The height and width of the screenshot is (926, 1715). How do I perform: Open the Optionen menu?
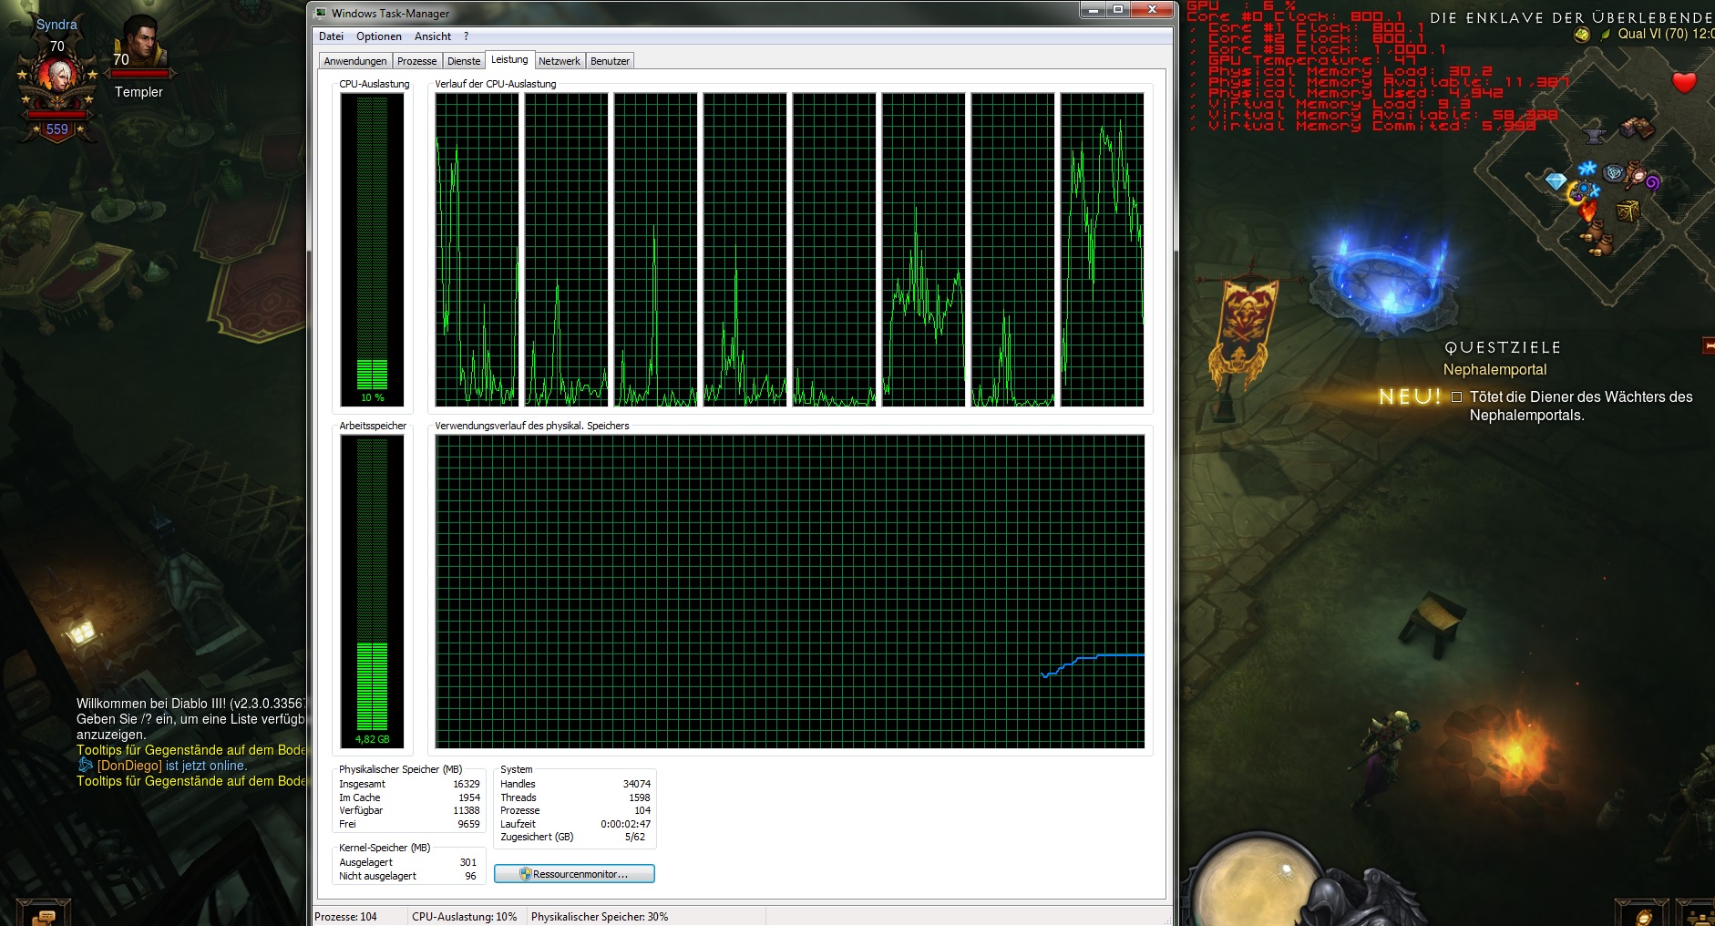point(379,36)
